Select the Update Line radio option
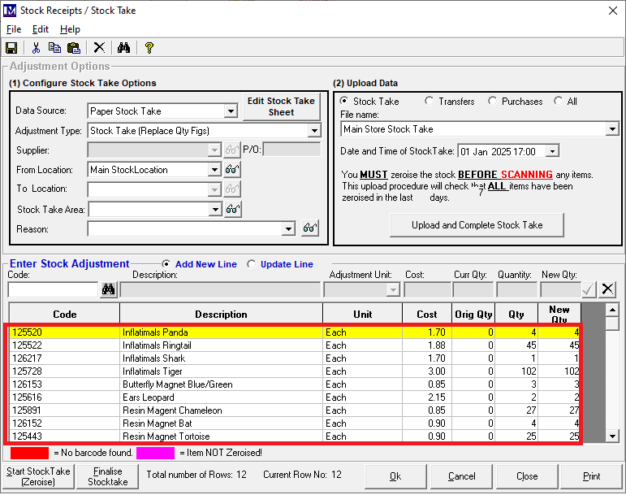The image size is (626, 495). (252, 264)
